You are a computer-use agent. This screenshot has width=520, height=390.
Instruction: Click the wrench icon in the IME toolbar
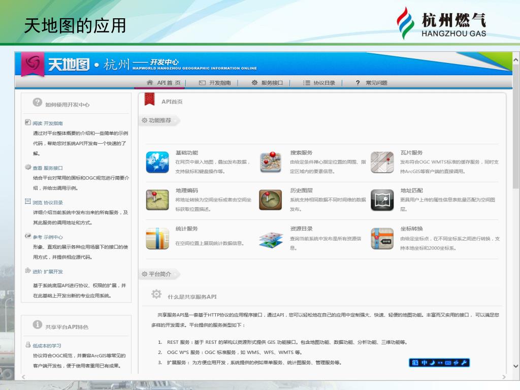[464, 363]
